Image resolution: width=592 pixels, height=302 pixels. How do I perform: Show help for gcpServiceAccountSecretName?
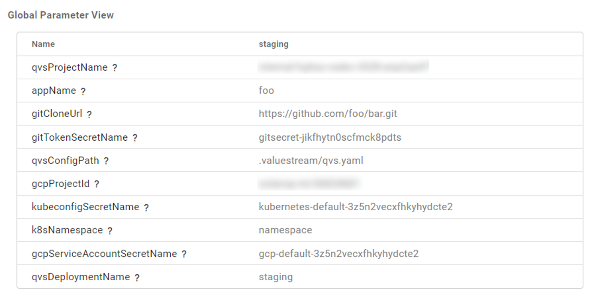coord(184,254)
